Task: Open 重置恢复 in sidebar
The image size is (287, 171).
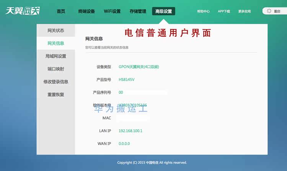Action: point(56,94)
